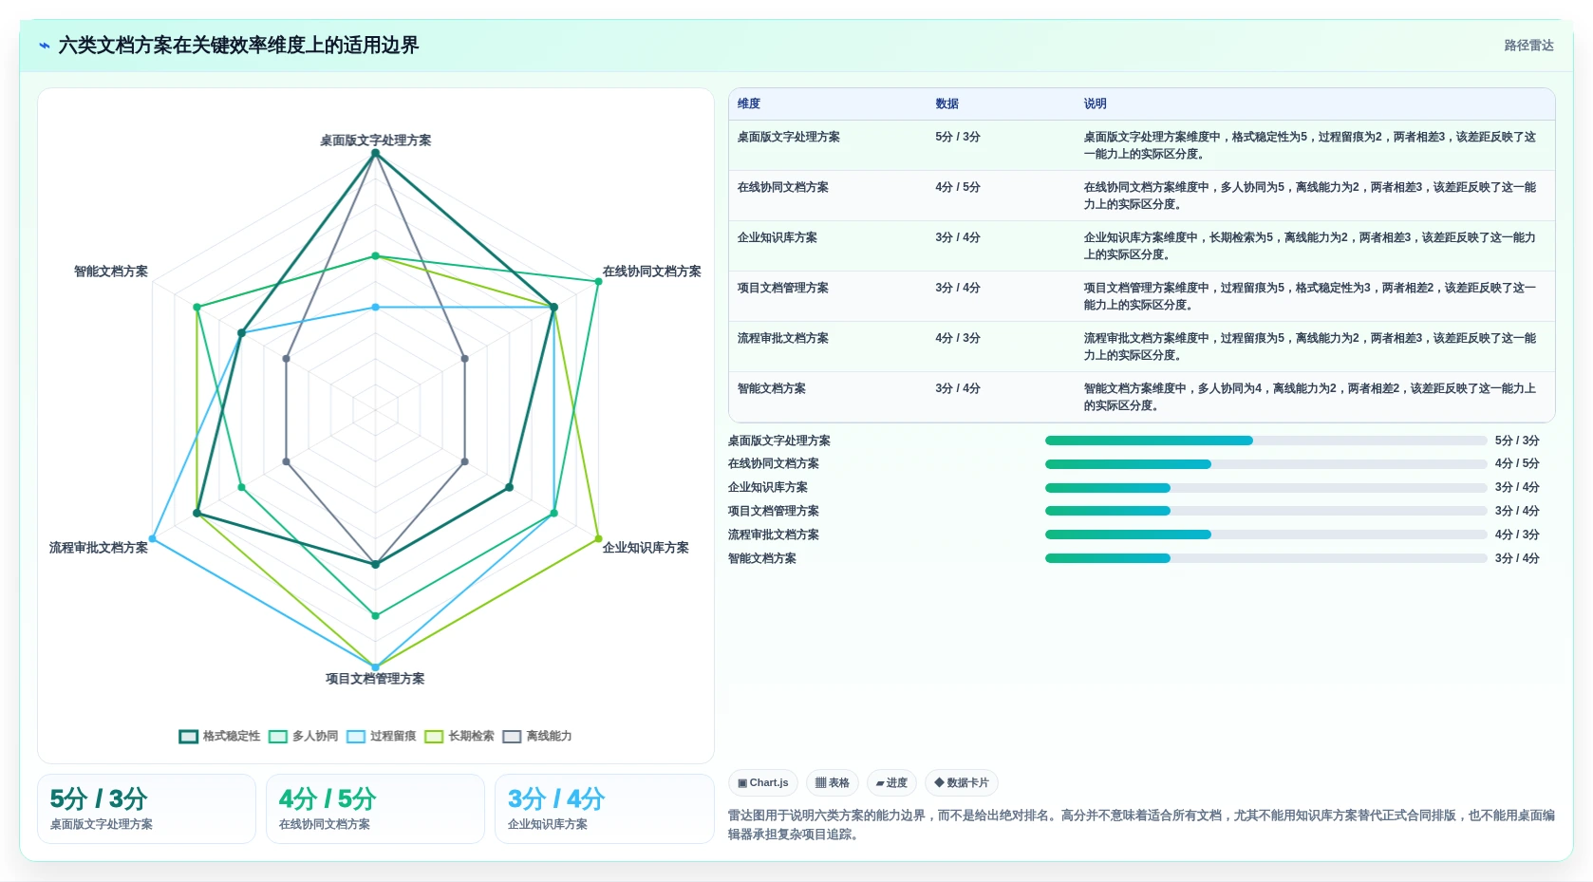Click the 项目文档管理方案 table row name
This screenshot has height=882, width=1593.
(783, 288)
